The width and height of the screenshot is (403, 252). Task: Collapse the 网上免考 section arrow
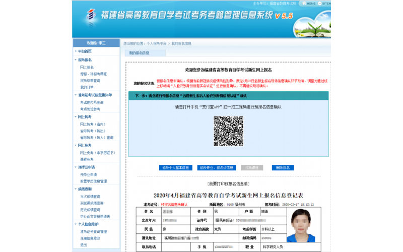coord(76,145)
